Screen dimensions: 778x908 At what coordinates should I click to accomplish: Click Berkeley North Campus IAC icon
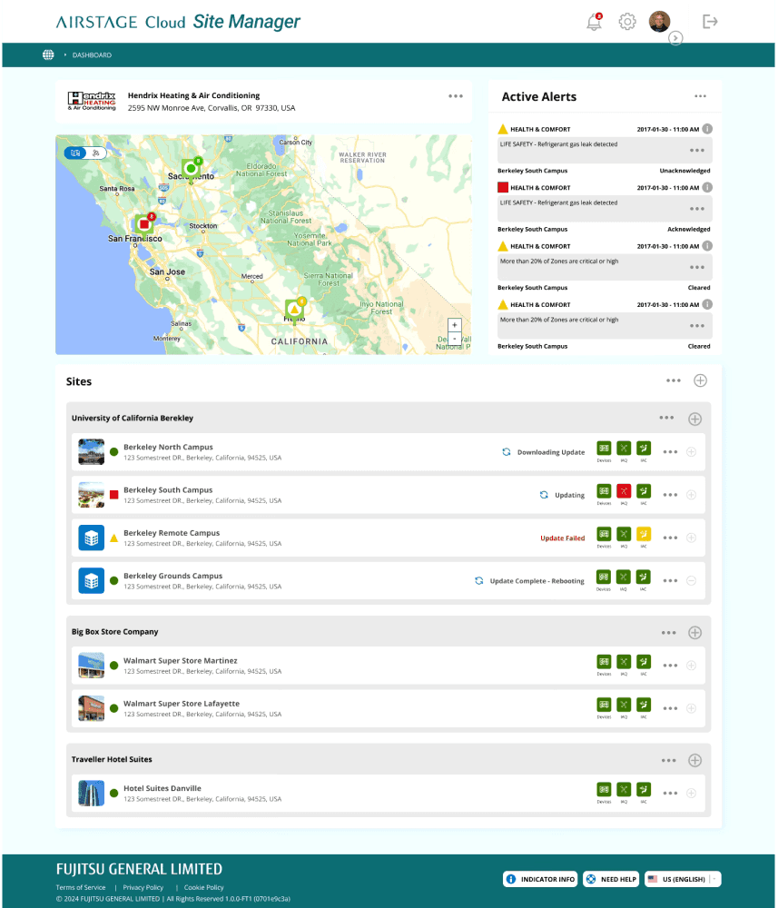tap(644, 449)
